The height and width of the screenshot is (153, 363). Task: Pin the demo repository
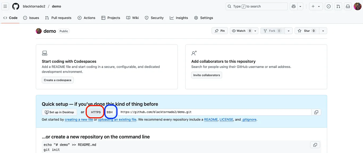pos(220,31)
